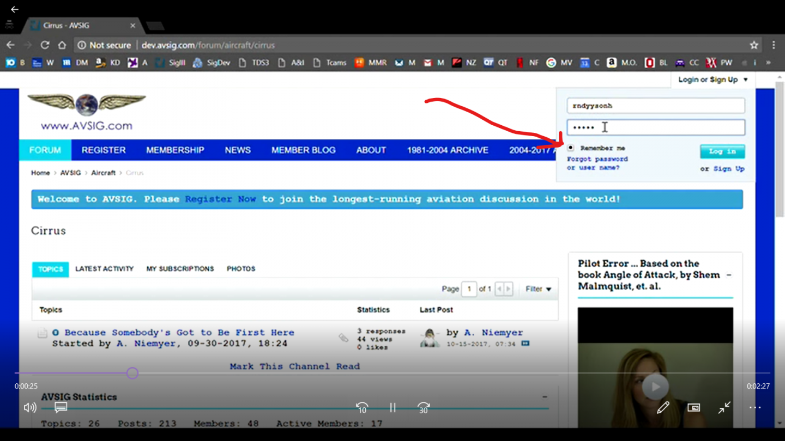The height and width of the screenshot is (441, 785).
Task: Open the captions and subtitles menu
Action: point(61,407)
